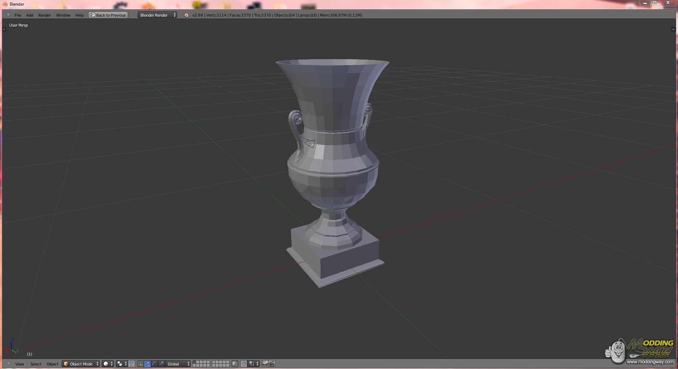Toggle manipulate center points icon
The height and width of the screenshot is (369, 678).
[x=131, y=364]
